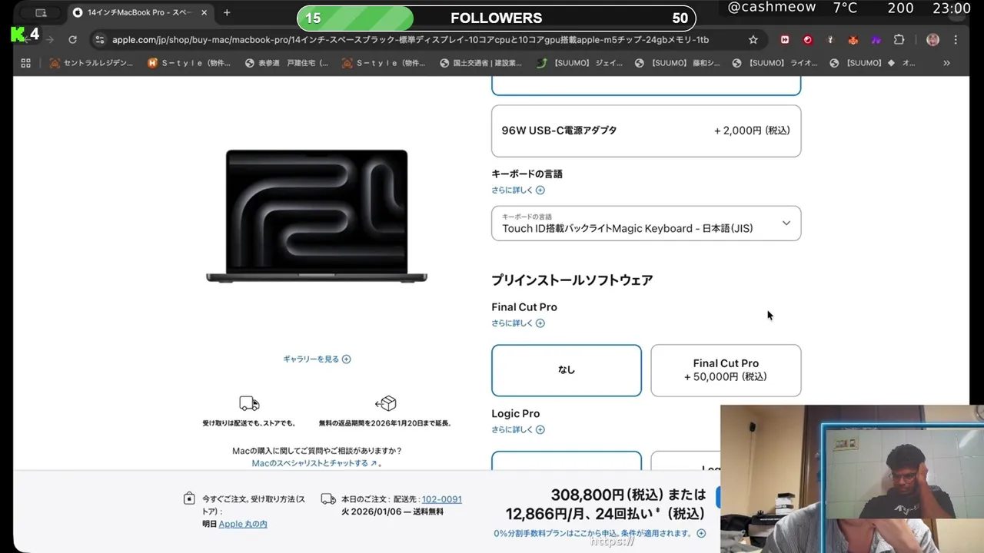Open Macのスペシャリストとチャットする link
984x553 pixels.
pyautogui.click(x=317, y=463)
